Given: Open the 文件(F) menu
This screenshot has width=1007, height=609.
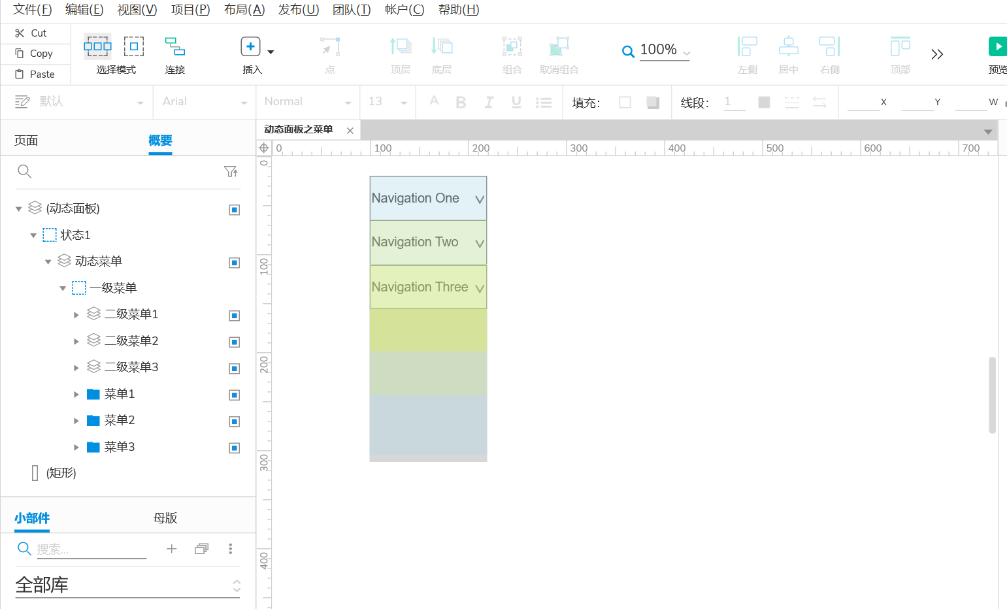Looking at the screenshot, I should pos(33,10).
